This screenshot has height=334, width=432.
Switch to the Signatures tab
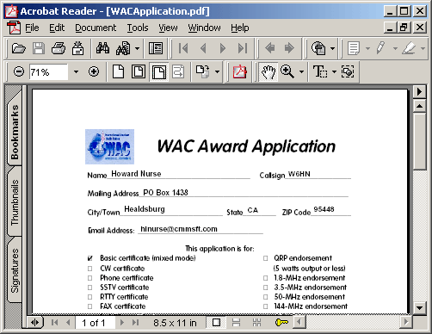pyautogui.click(x=15, y=270)
